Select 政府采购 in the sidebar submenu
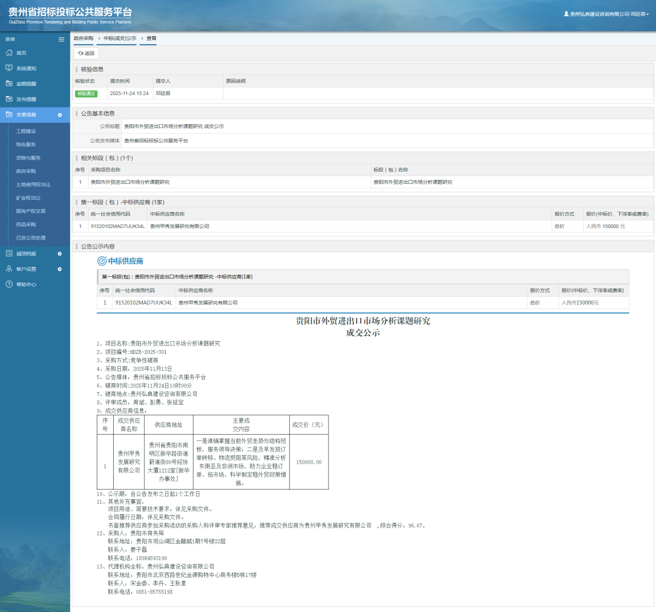This screenshot has width=656, height=612. pyautogui.click(x=26, y=171)
